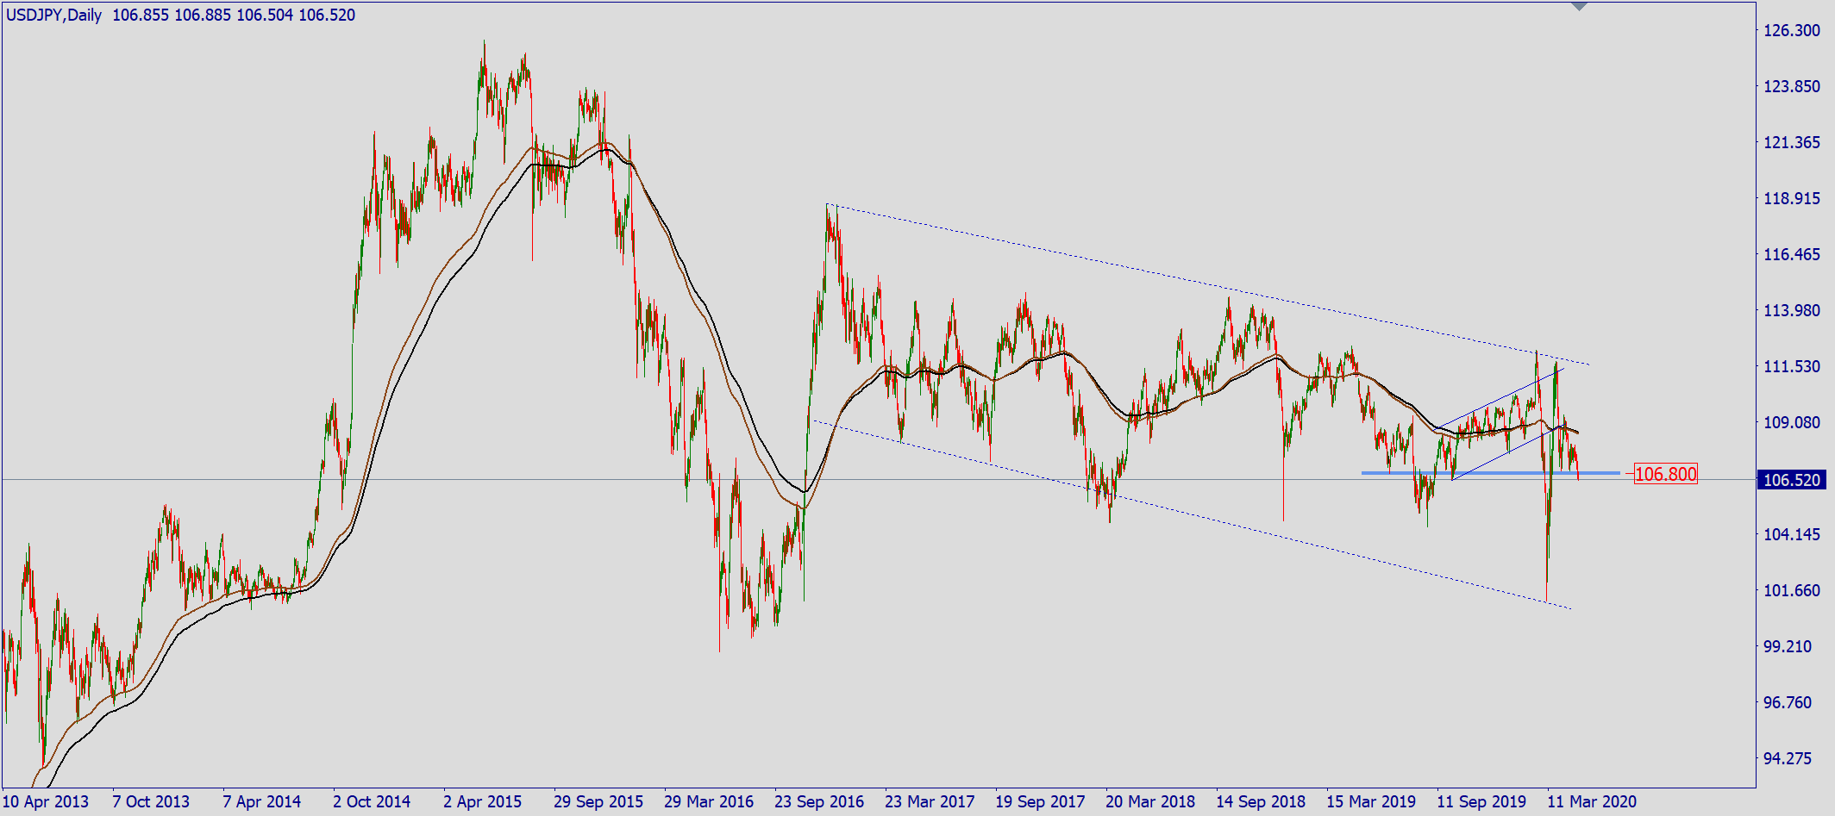Click the 29 Mar 2016 date label

click(709, 802)
